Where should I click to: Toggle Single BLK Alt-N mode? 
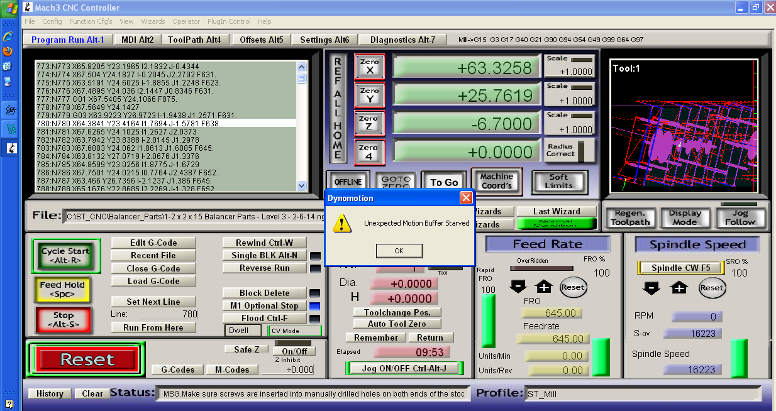click(x=265, y=255)
